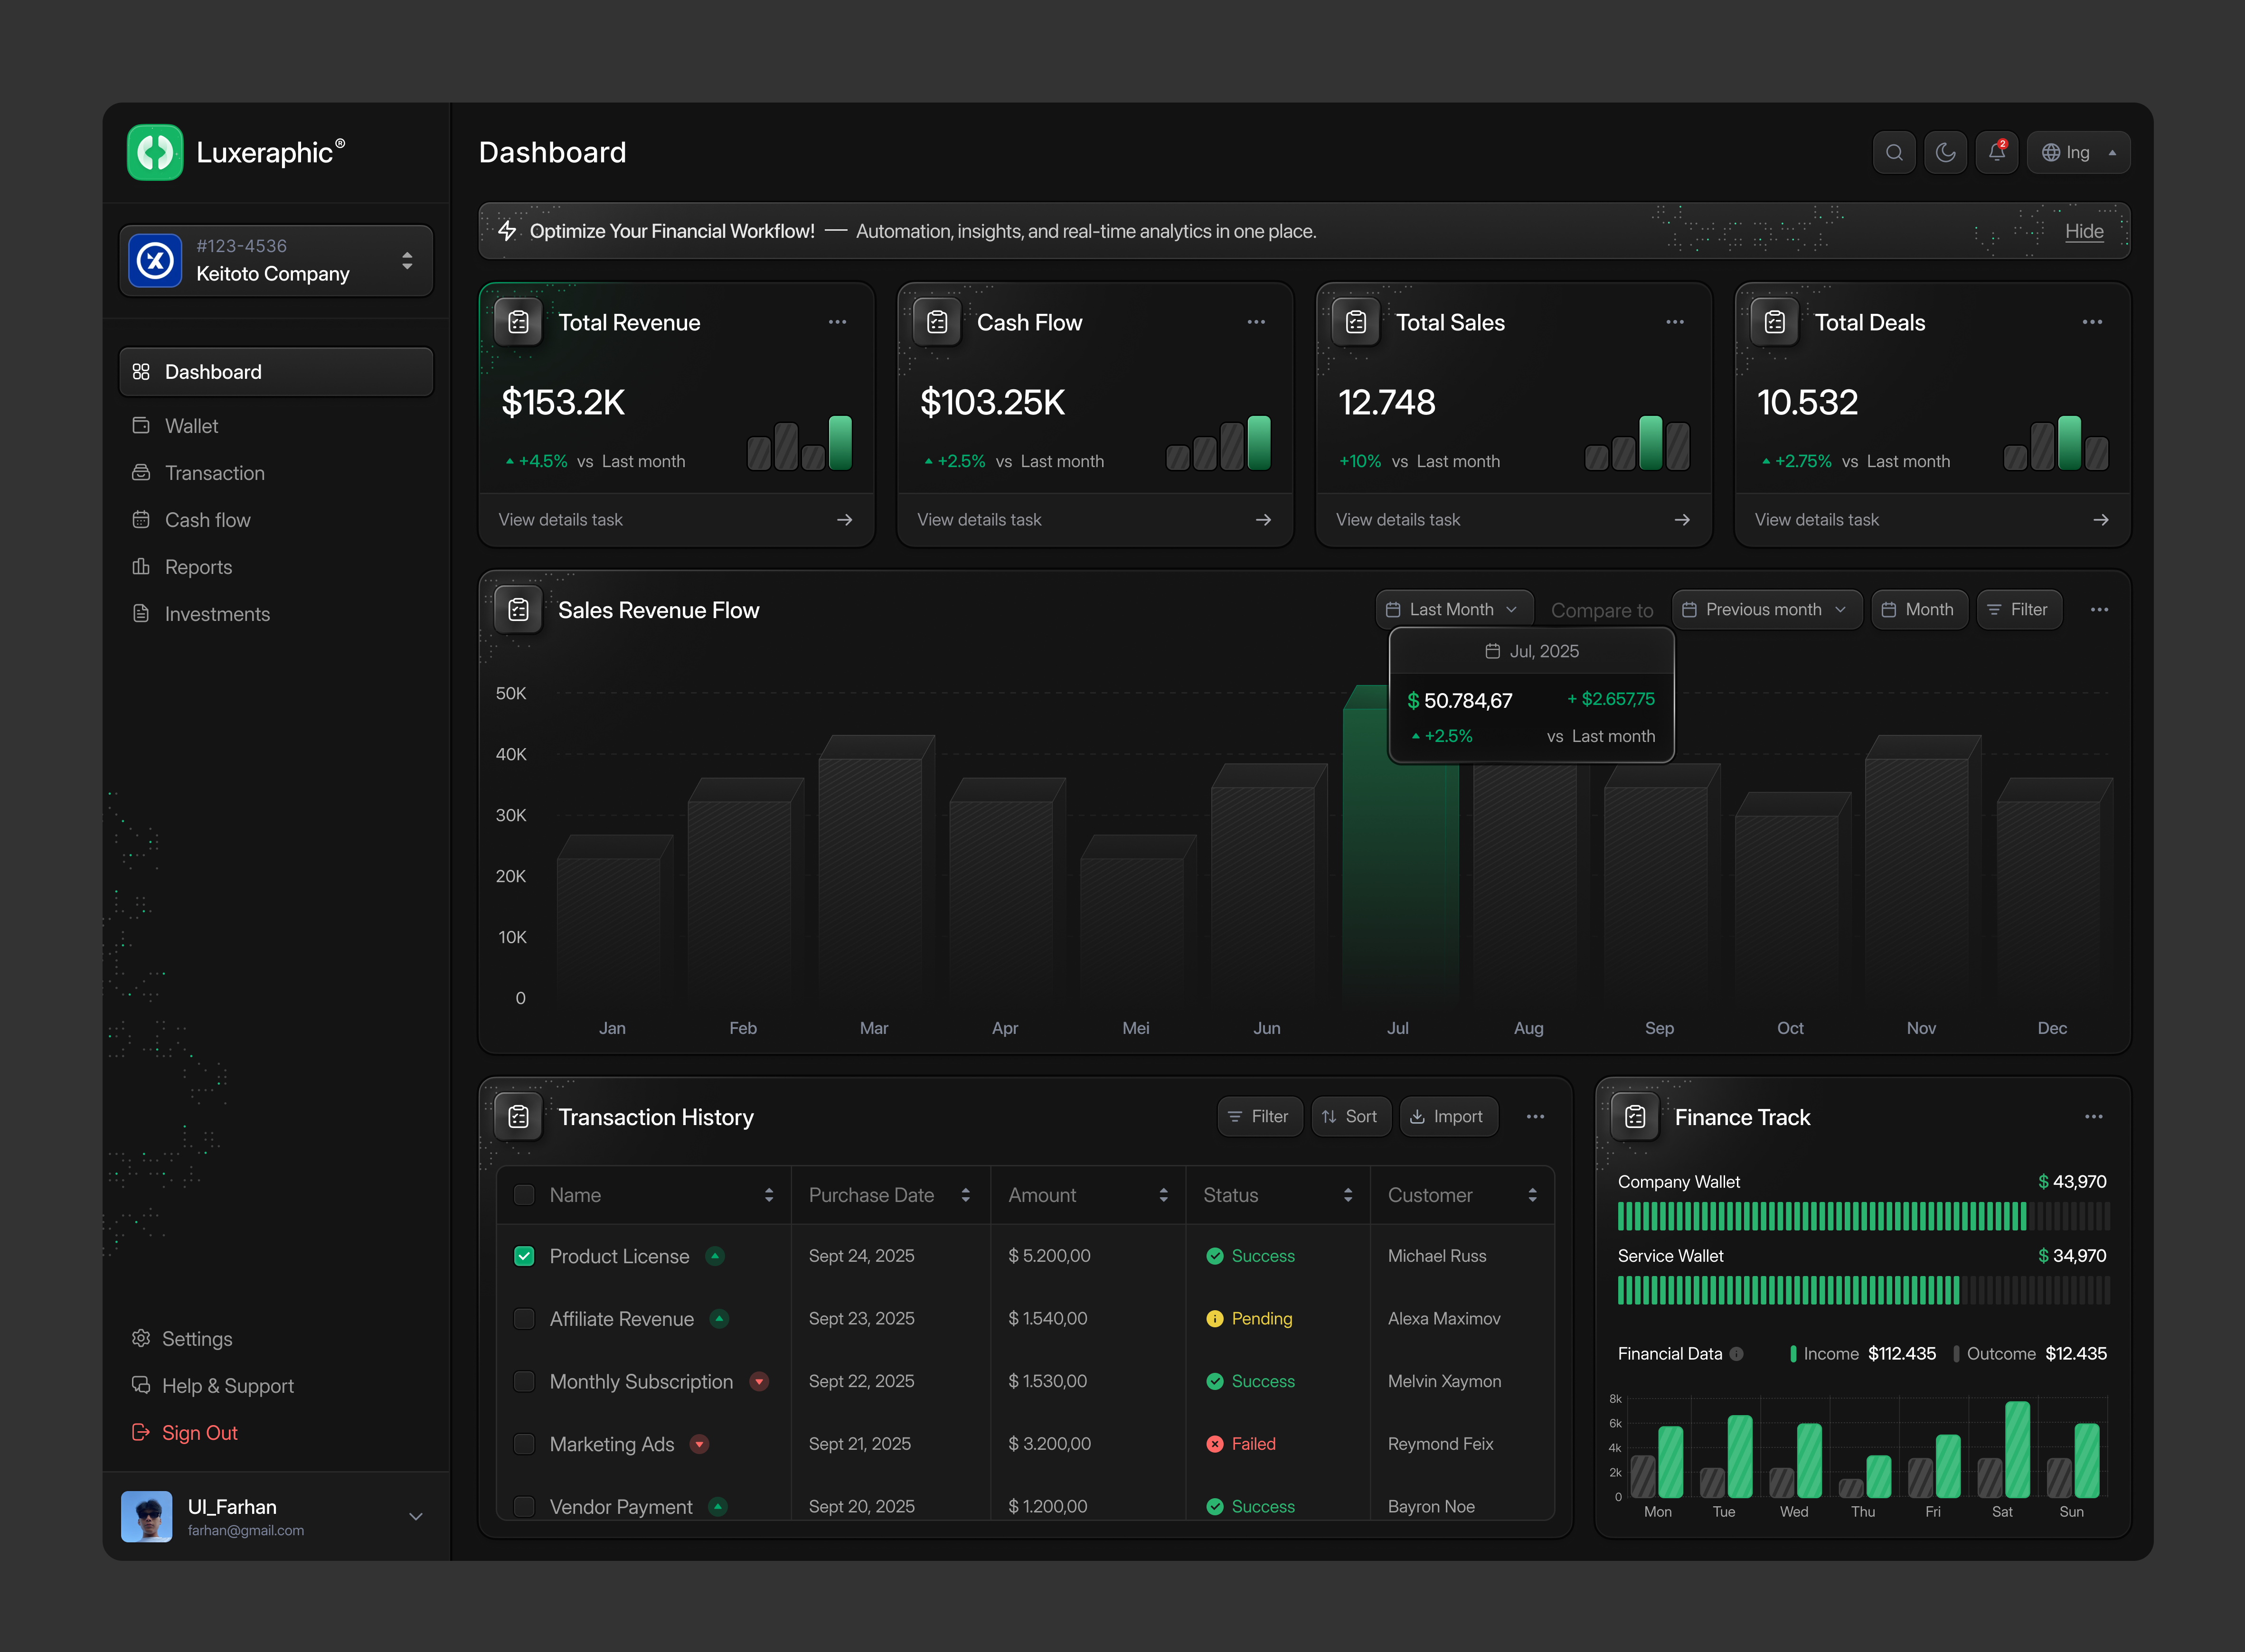The height and width of the screenshot is (1652, 2245).
Task: Click Sort button in Transaction History
Action: (x=1350, y=1116)
